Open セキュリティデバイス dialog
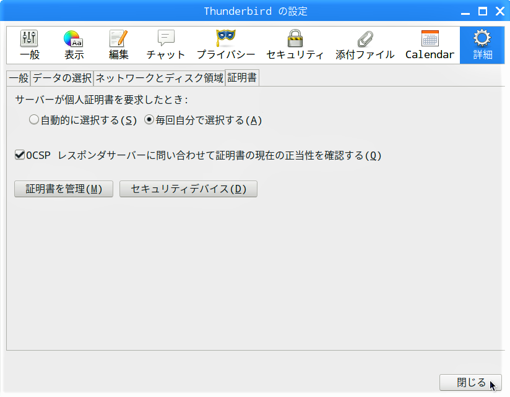 pos(188,189)
